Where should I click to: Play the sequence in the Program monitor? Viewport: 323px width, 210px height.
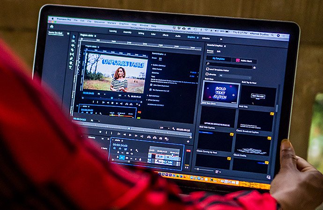(x=130, y=135)
